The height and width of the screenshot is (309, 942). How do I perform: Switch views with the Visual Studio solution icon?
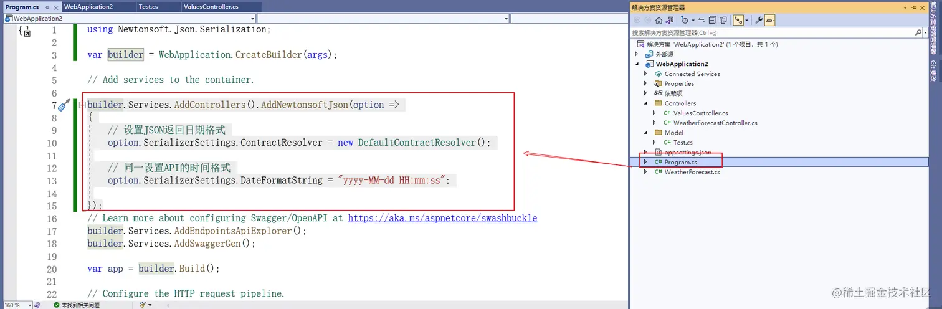670,20
